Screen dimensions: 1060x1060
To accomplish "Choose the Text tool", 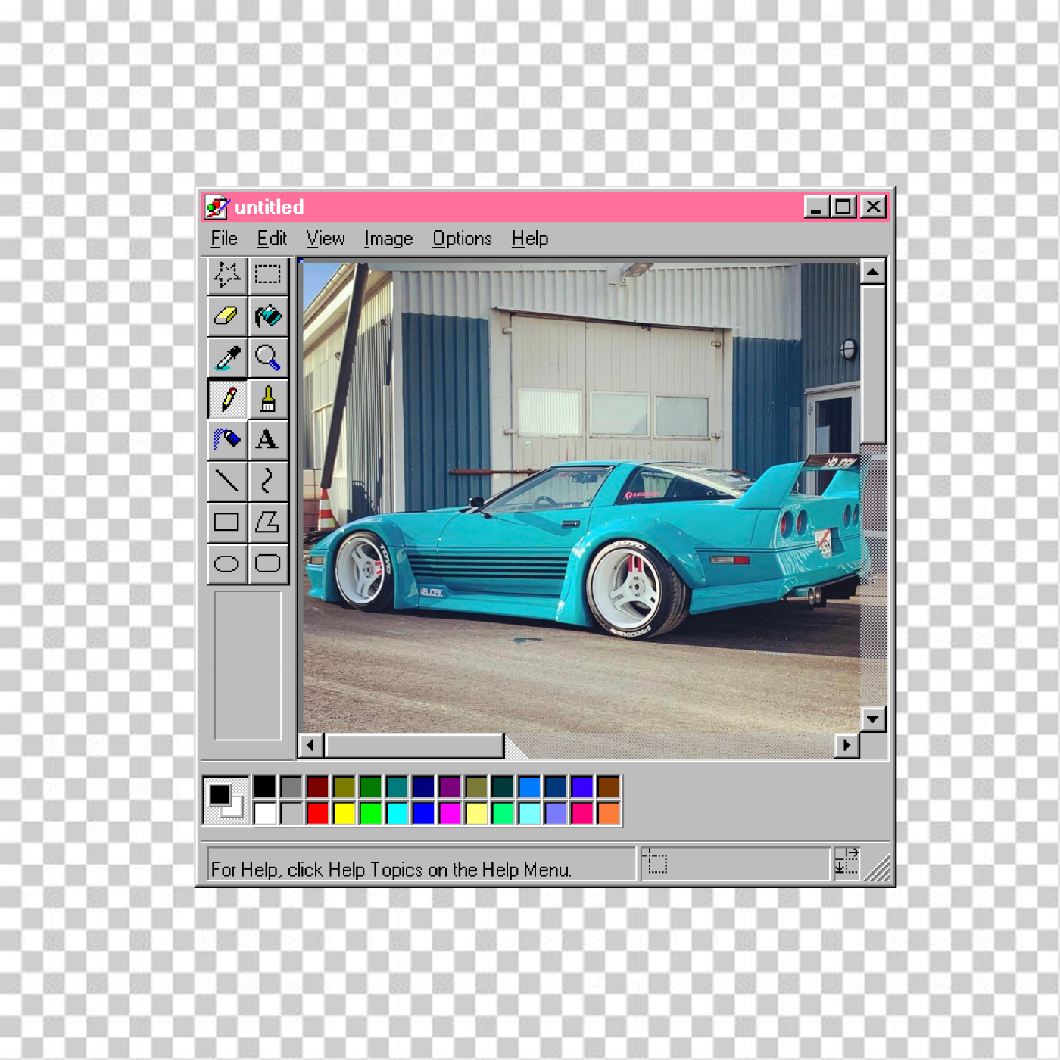I will tap(268, 439).
